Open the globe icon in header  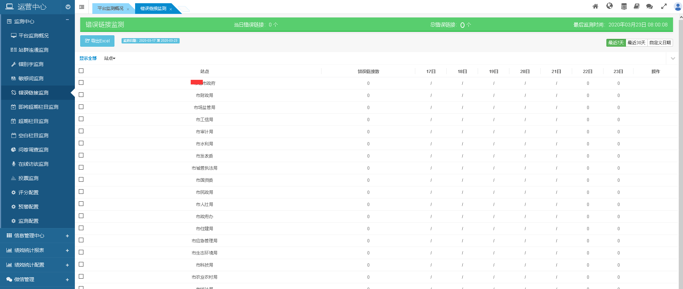tap(610, 6)
